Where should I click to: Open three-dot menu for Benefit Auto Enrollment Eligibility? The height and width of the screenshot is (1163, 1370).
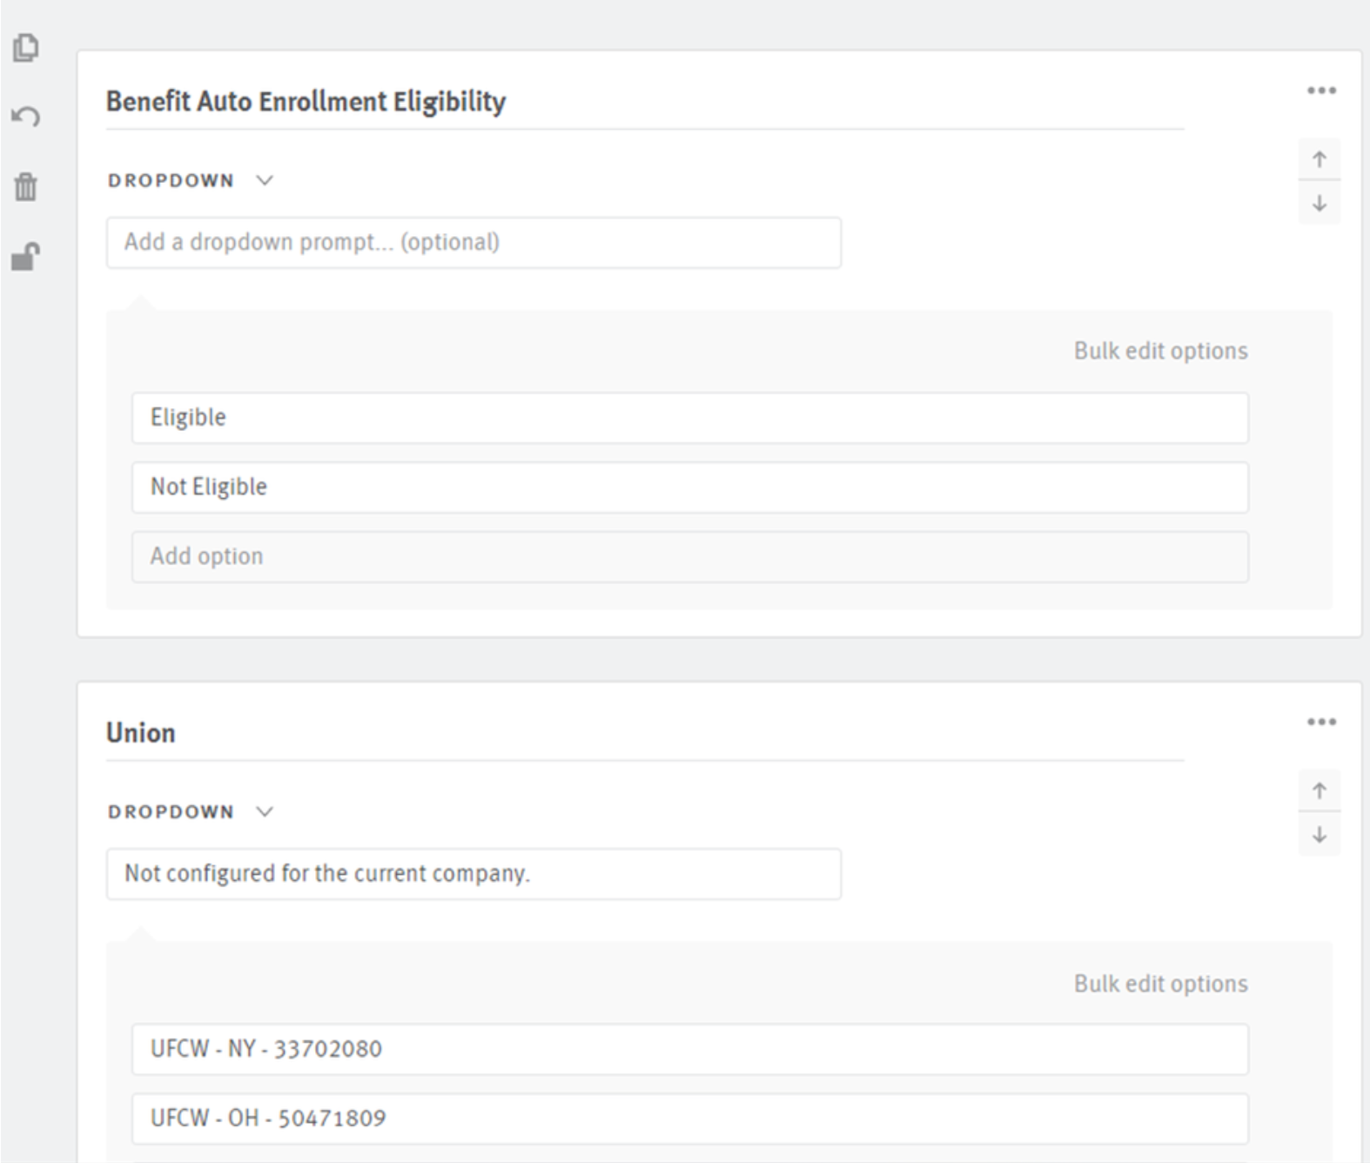1320,91
